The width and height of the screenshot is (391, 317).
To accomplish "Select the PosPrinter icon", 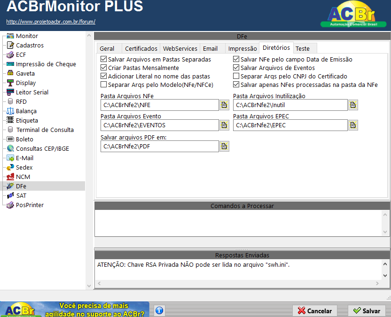I will [10, 205].
